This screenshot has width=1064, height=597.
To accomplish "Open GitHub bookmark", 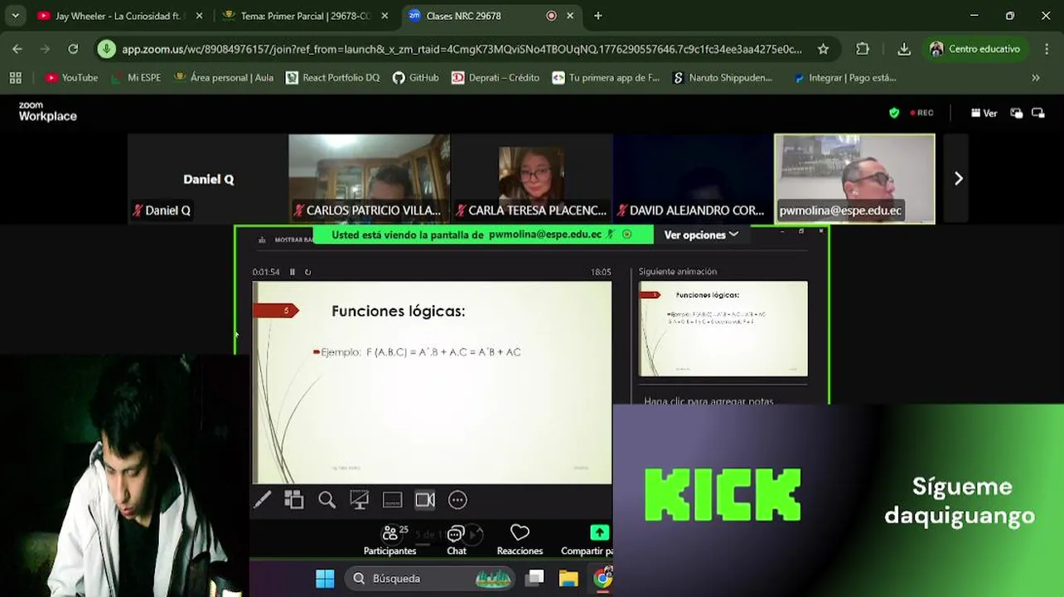I will tap(416, 78).
